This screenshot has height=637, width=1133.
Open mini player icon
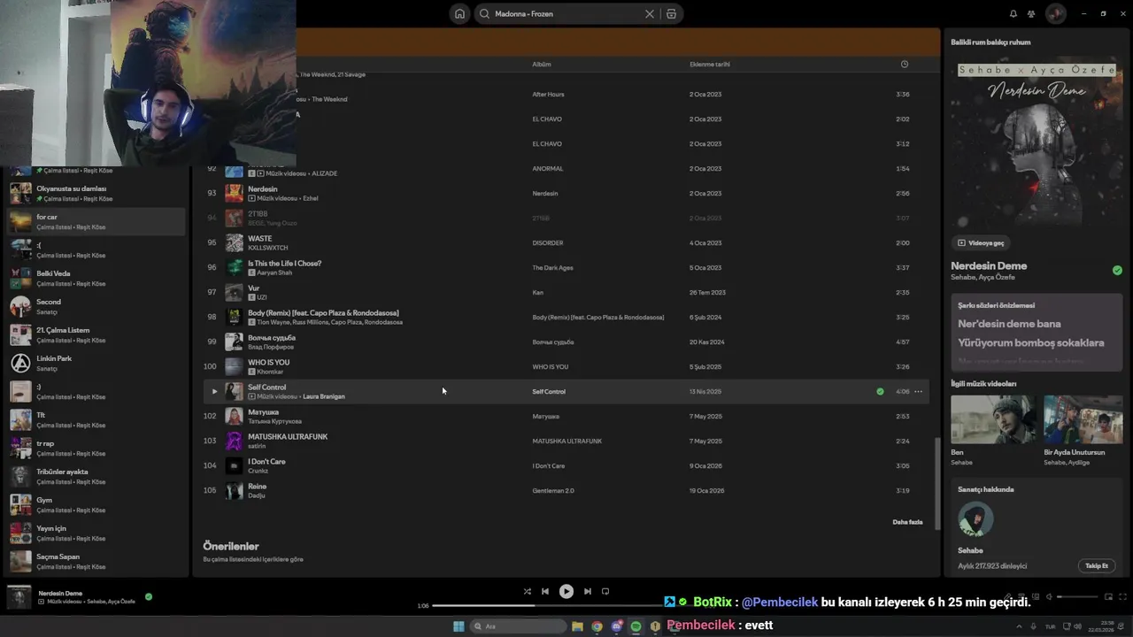point(1107,597)
